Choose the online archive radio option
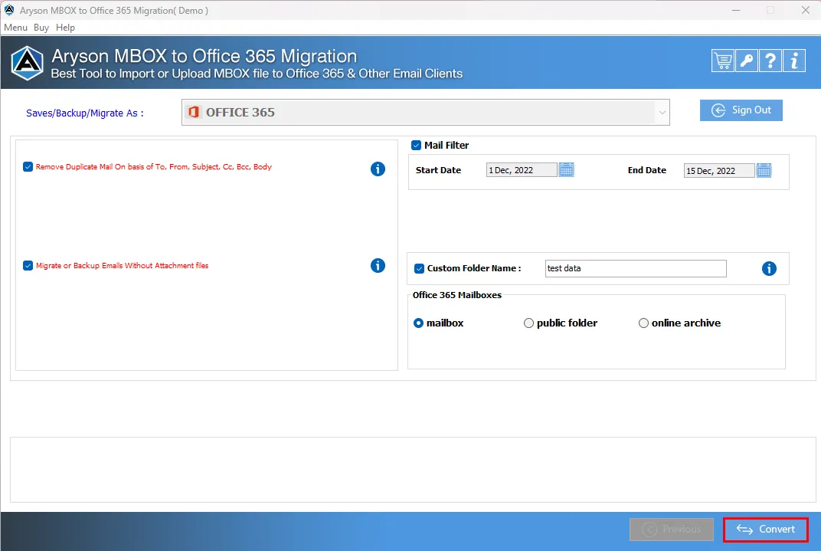Viewport: 821px width, 551px height. (643, 323)
